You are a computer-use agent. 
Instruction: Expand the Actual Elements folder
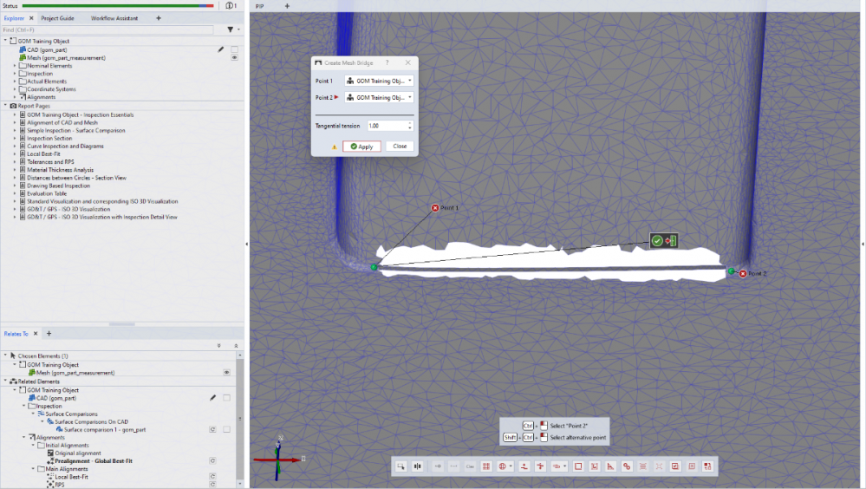pos(15,81)
